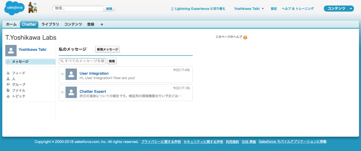This screenshot has width=361, height=151.
Task: Click the 私のメッセージ heading
Action: tap(73, 49)
